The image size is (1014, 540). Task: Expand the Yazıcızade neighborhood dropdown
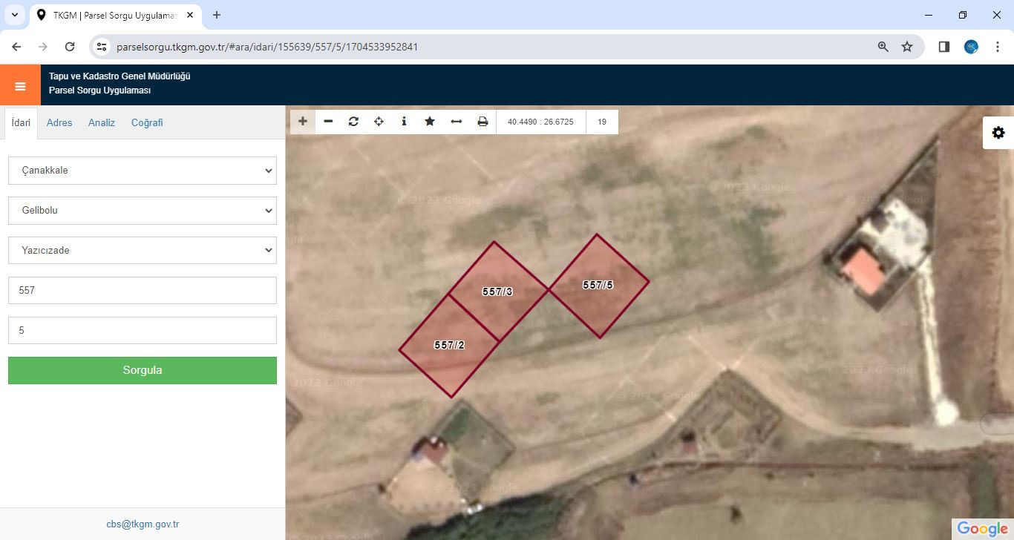tap(143, 251)
